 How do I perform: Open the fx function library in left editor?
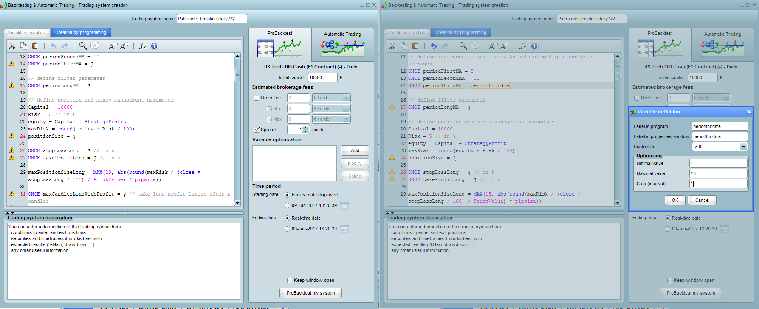click(x=142, y=46)
